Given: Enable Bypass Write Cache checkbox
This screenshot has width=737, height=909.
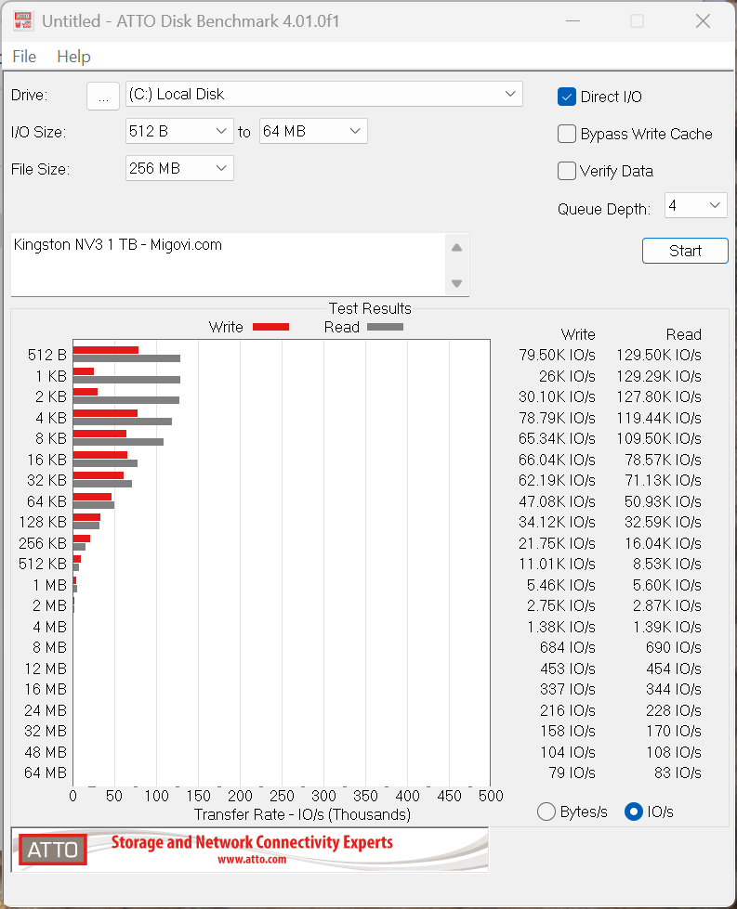Looking at the screenshot, I should (566, 134).
